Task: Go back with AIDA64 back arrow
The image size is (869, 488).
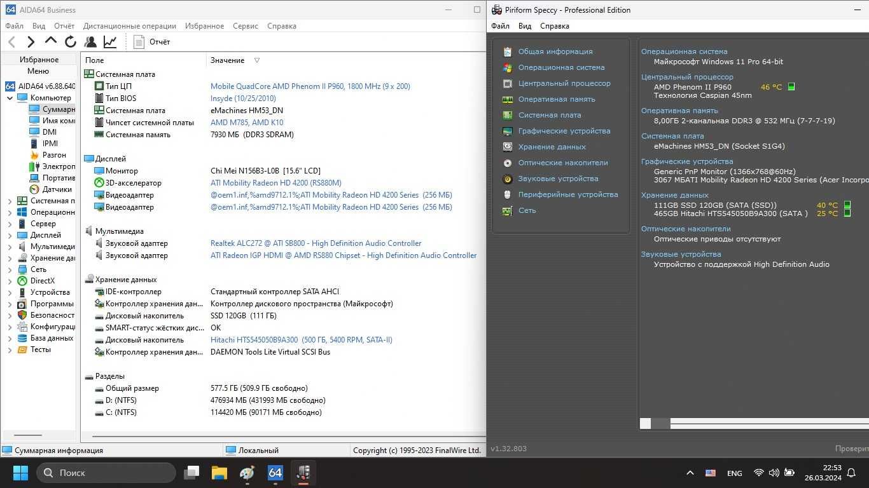Action: click(x=11, y=42)
